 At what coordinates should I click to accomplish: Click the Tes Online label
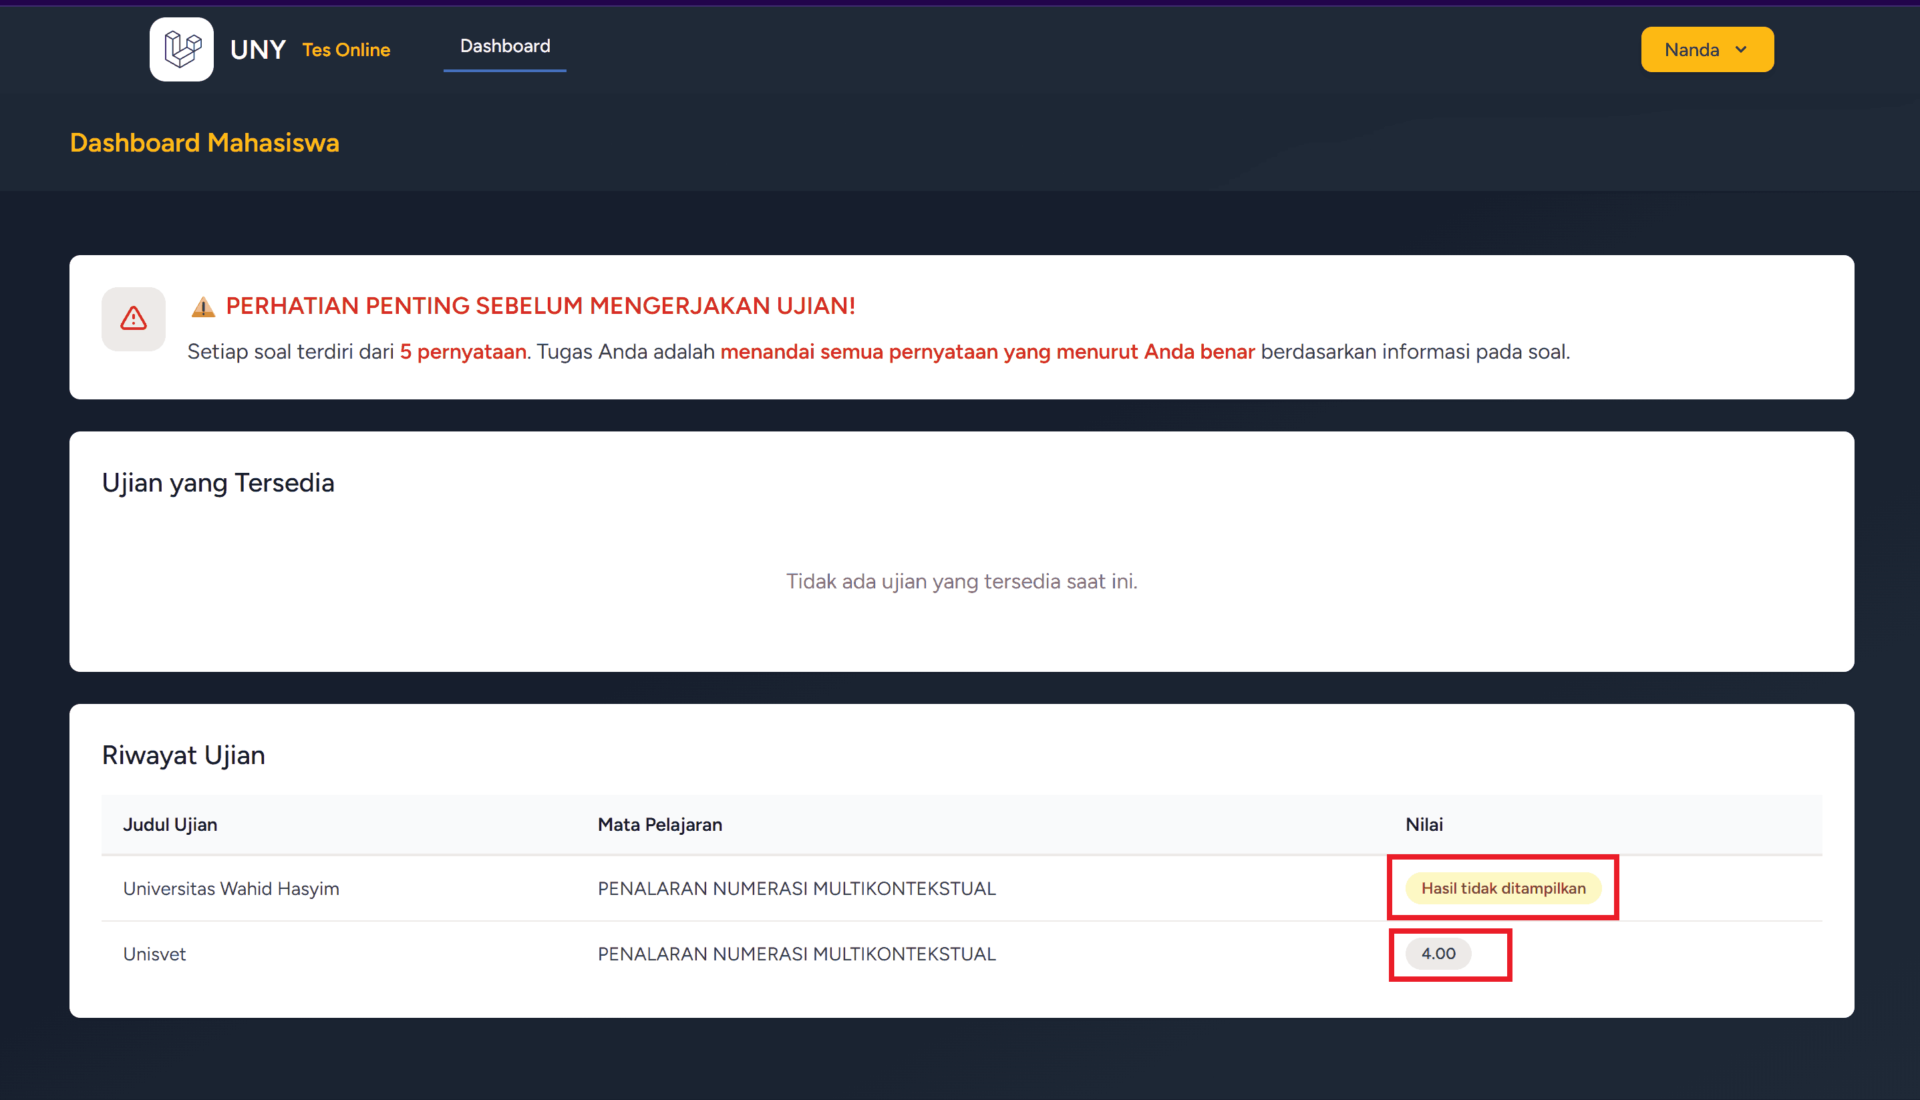click(x=346, y=50)
